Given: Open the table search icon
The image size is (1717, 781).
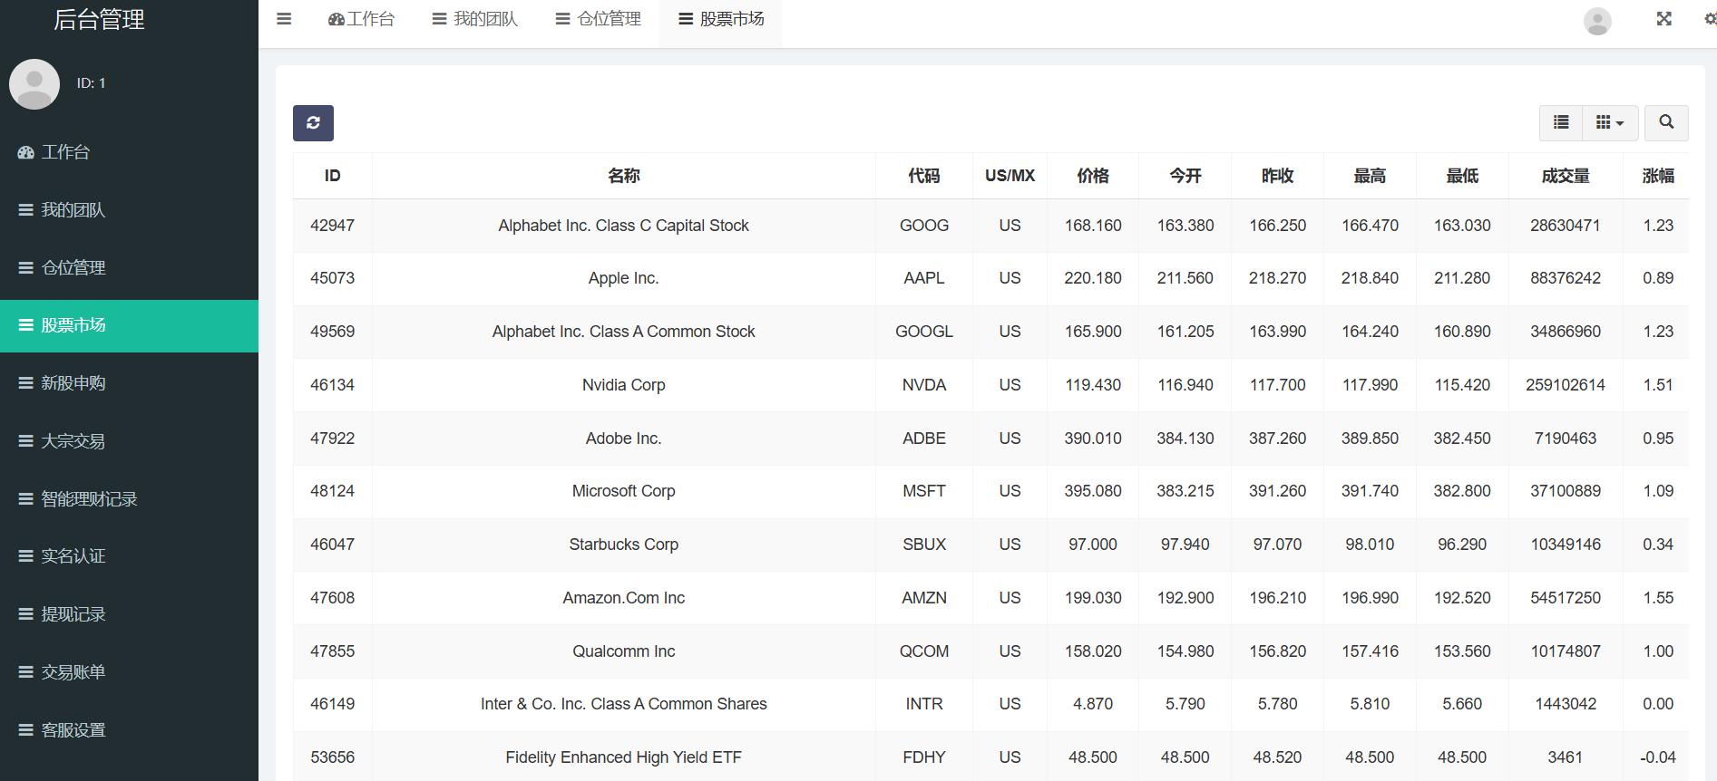Looking at the screenshot, I should coord(1666,122).
